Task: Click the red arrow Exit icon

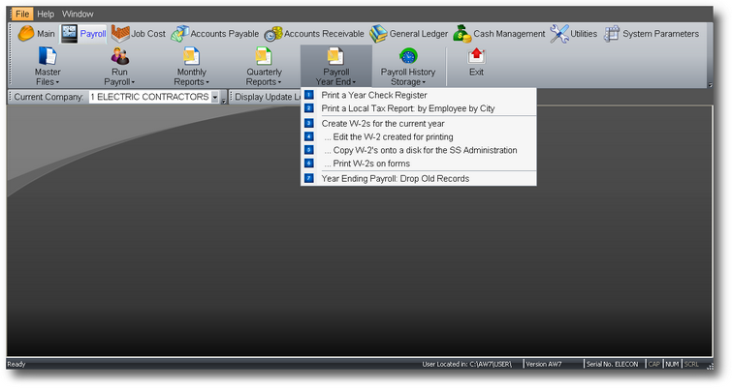Action: [x=476, y=56]
